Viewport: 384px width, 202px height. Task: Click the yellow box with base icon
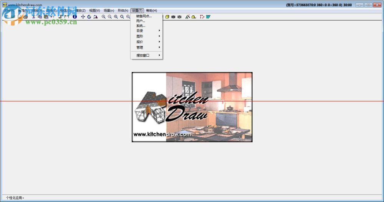(x=194, y=16)
